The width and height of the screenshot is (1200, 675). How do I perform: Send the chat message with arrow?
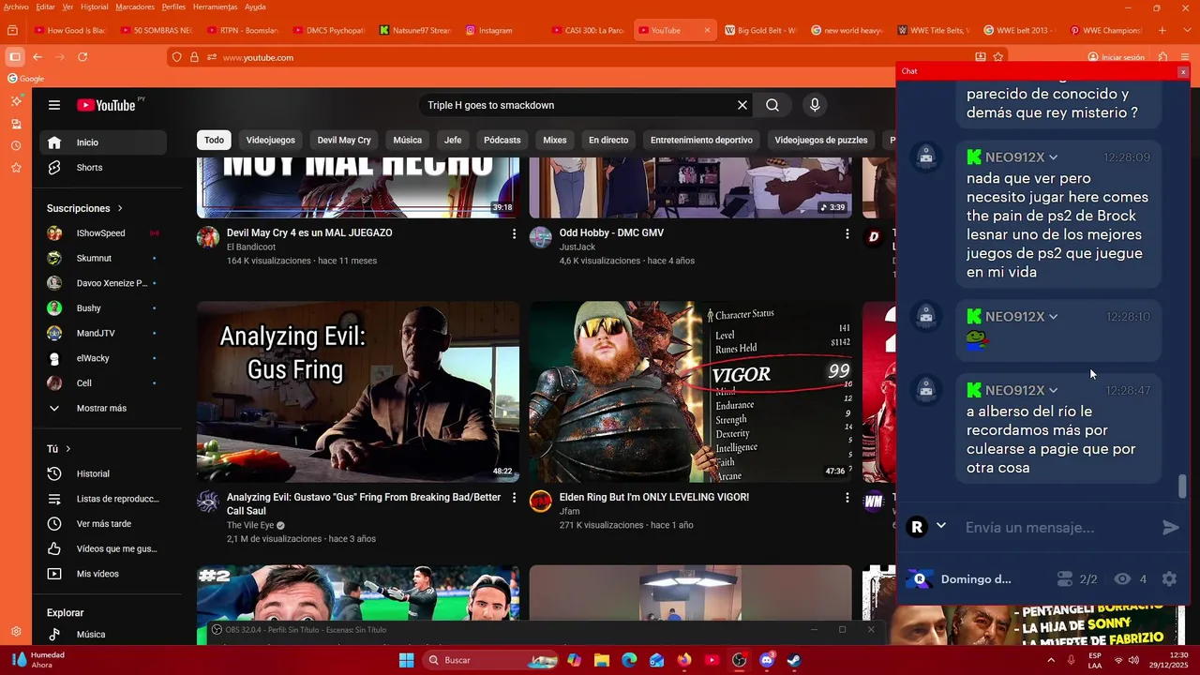coord(1171,527)
